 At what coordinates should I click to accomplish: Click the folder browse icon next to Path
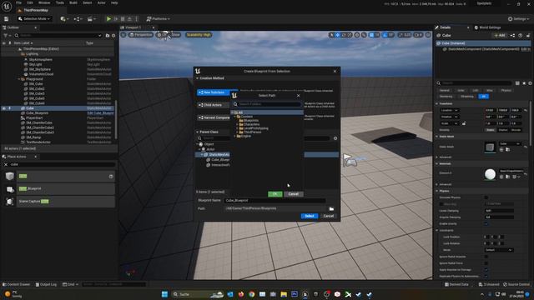(331, 209)
